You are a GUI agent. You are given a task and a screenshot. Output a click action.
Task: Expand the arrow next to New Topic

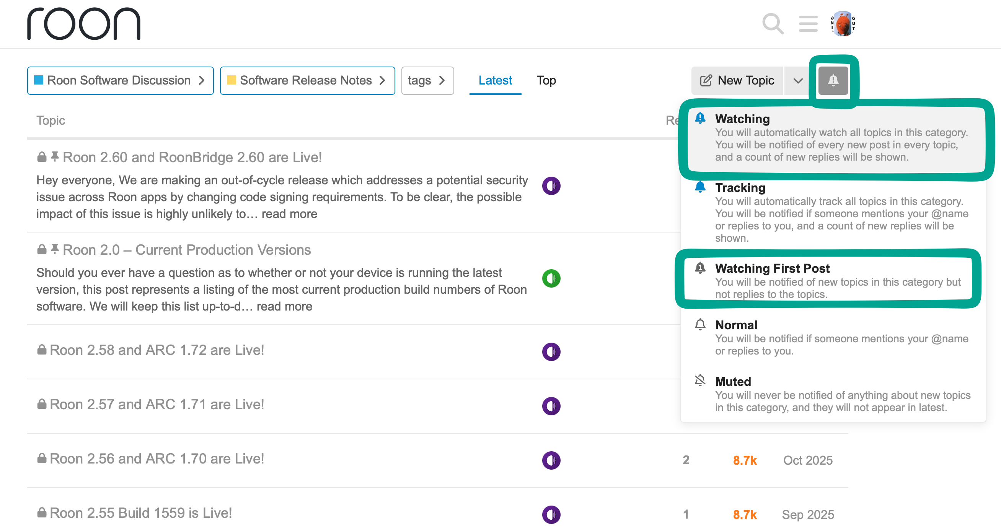tap(797, 81)
